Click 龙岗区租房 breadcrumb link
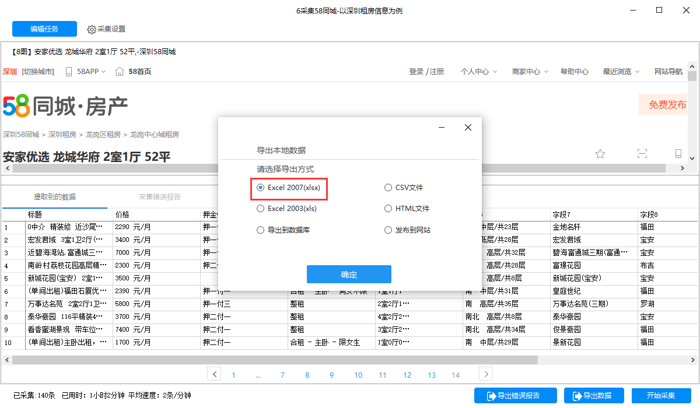 click(103, 134)
